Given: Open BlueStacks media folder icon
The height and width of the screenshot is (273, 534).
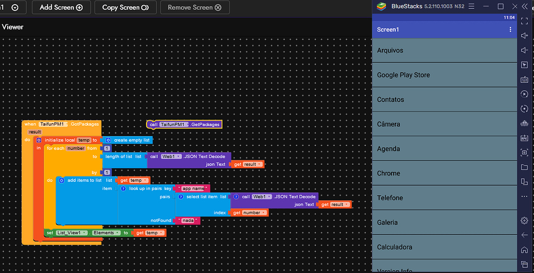Looking at the screenshot, I should coord(525,167).
